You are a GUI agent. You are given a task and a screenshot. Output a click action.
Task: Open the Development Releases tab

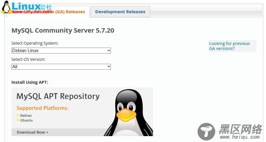pyautogui.click(x=120, y=12)
